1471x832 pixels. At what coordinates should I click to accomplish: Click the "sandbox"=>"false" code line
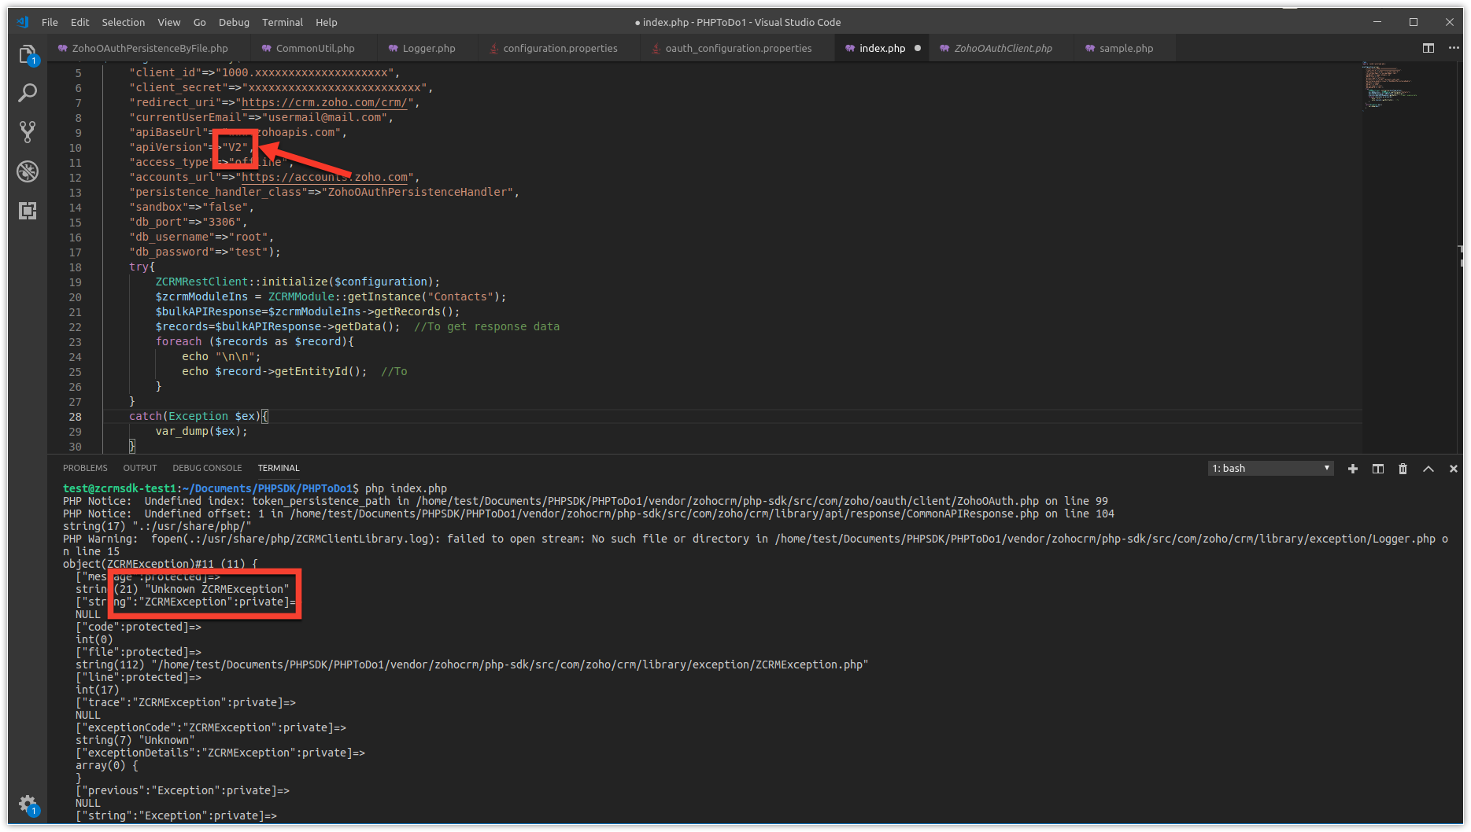coord(191,207)
